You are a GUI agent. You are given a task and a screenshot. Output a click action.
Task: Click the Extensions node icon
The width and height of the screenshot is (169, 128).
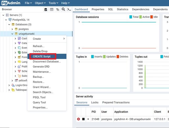[19, 52]
